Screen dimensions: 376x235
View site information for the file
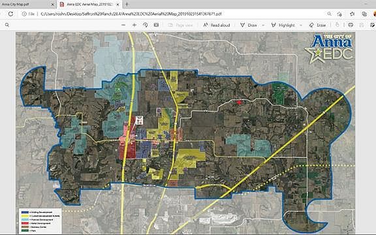point(24,14)
